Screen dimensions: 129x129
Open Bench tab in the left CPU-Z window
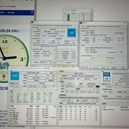click(x=63, y=26)
